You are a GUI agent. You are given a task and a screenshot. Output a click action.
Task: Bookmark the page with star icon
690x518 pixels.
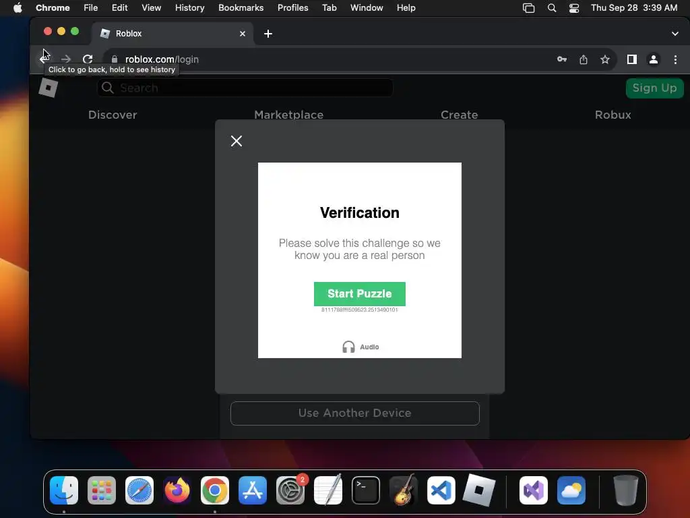[x=605, y=59]
